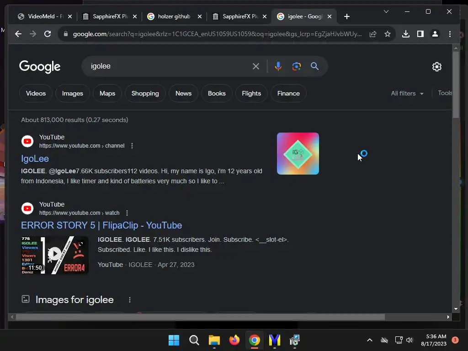Click the igolee search input field
The height and width of the screenshot is (351, 468).
point(170,66)
